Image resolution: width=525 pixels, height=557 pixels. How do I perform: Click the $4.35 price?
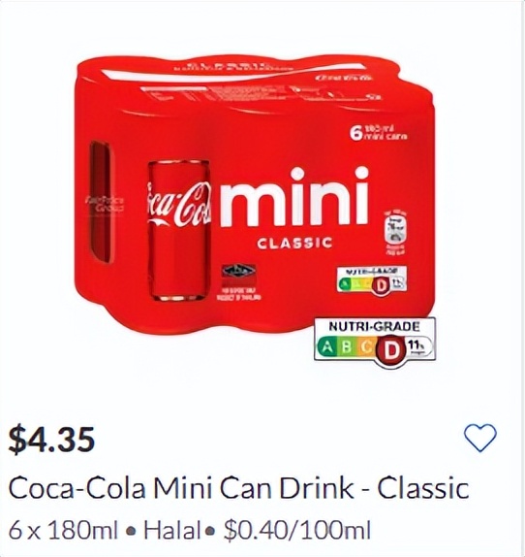pyautogui.click(x=51, y=440)
